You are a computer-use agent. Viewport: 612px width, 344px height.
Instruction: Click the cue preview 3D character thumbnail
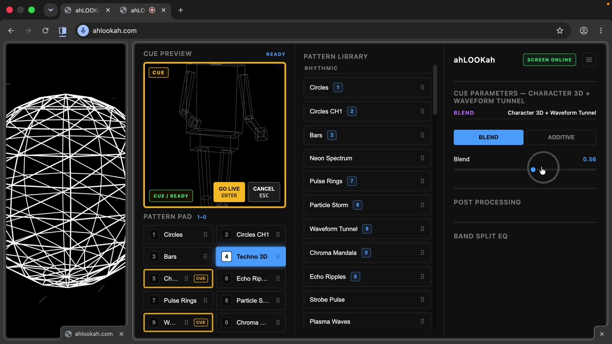pos(215,135)
